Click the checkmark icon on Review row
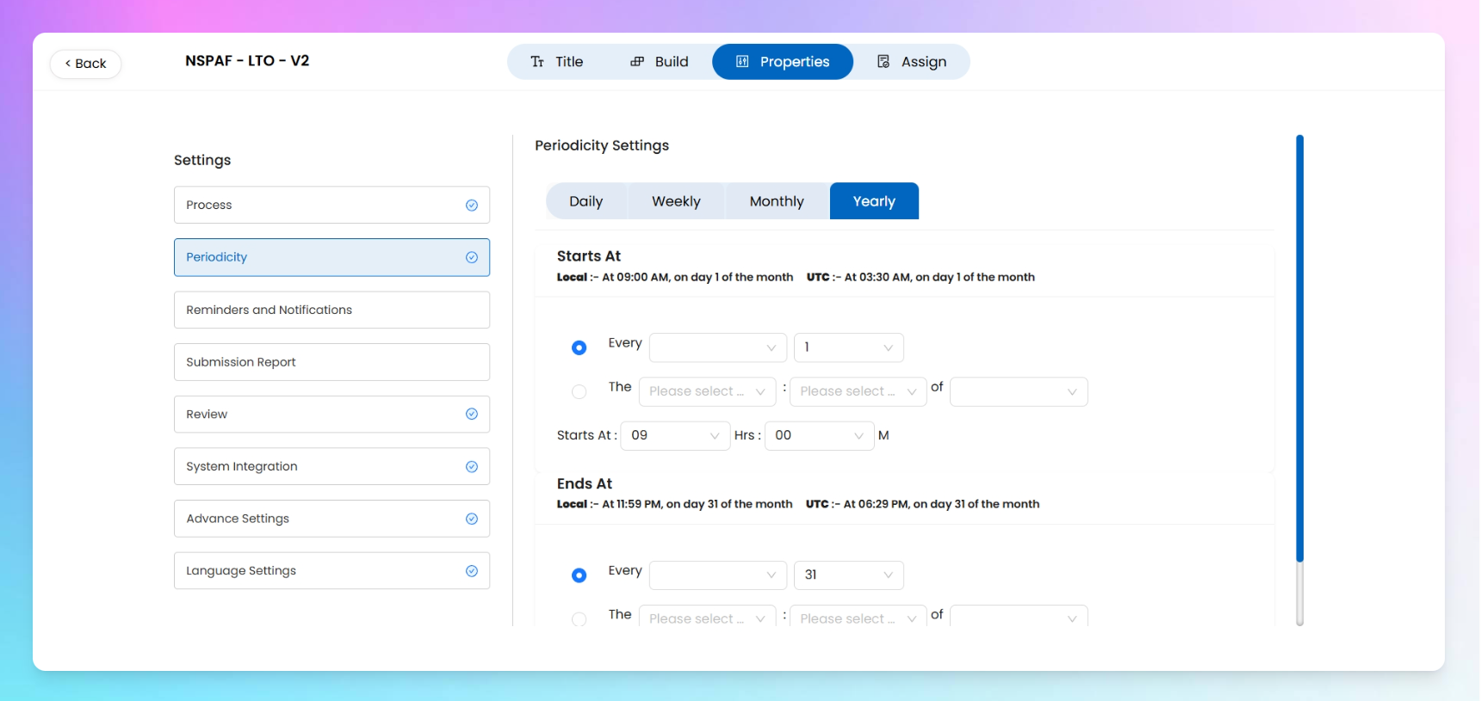The image size is (1481, 701). [x=472, y=414]
